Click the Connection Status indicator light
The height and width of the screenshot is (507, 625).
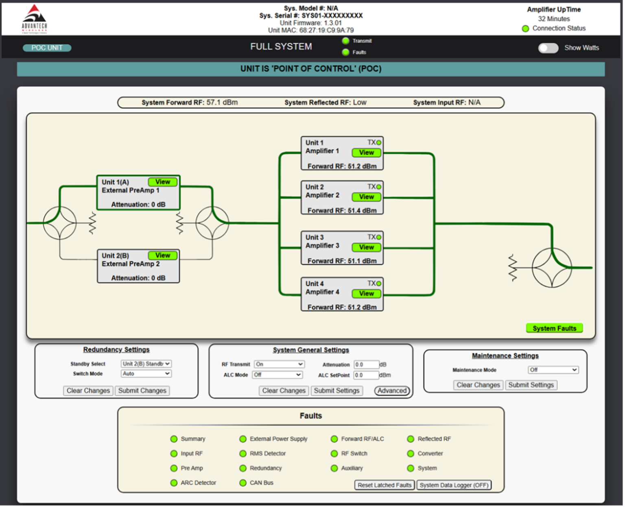(525, 28)
